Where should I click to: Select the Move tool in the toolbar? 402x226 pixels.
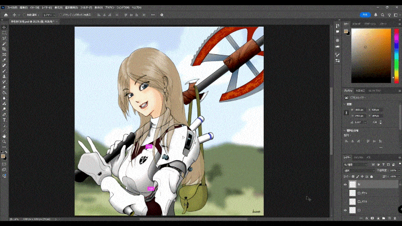pos(4,27)
